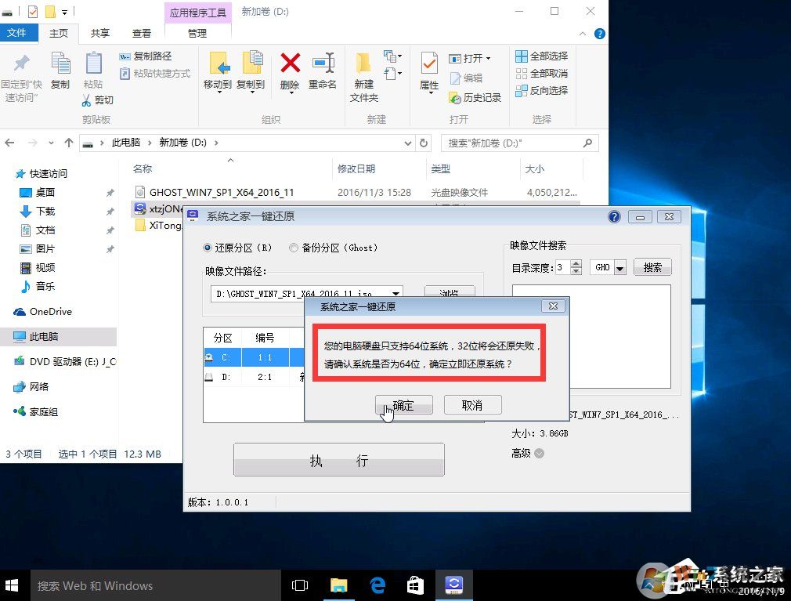The image size is (791, 601).
Task: Open the Move to (移动到) ribbon icon
Action: click(x=217, y=71)
